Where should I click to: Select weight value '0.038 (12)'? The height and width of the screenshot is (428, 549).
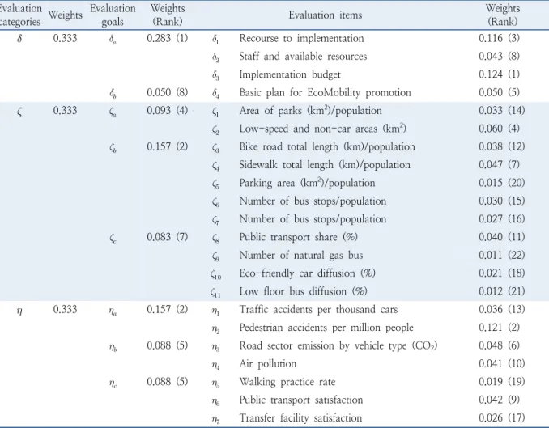click(x=502, y=146)
